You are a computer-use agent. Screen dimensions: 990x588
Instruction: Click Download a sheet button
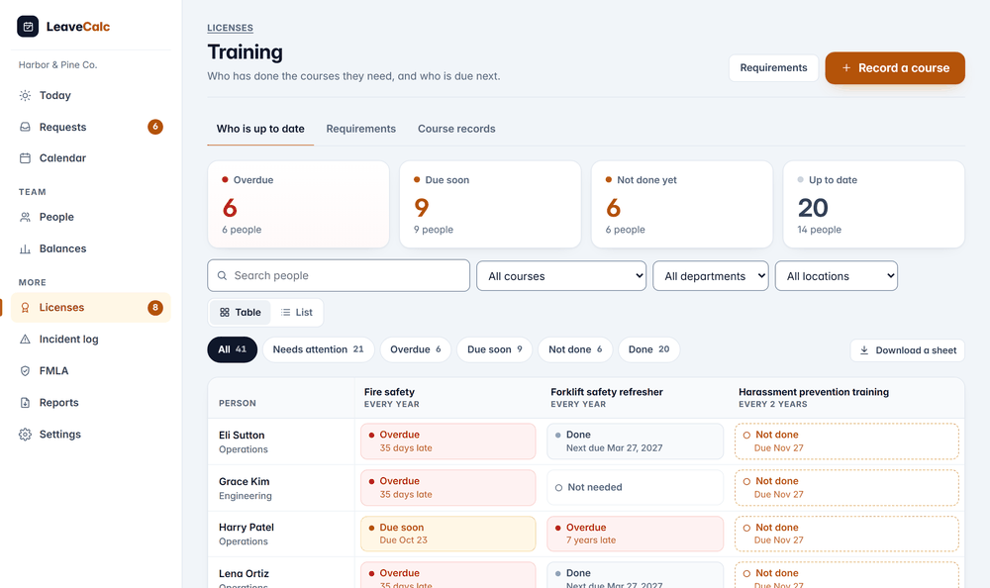tap(907, 349)
